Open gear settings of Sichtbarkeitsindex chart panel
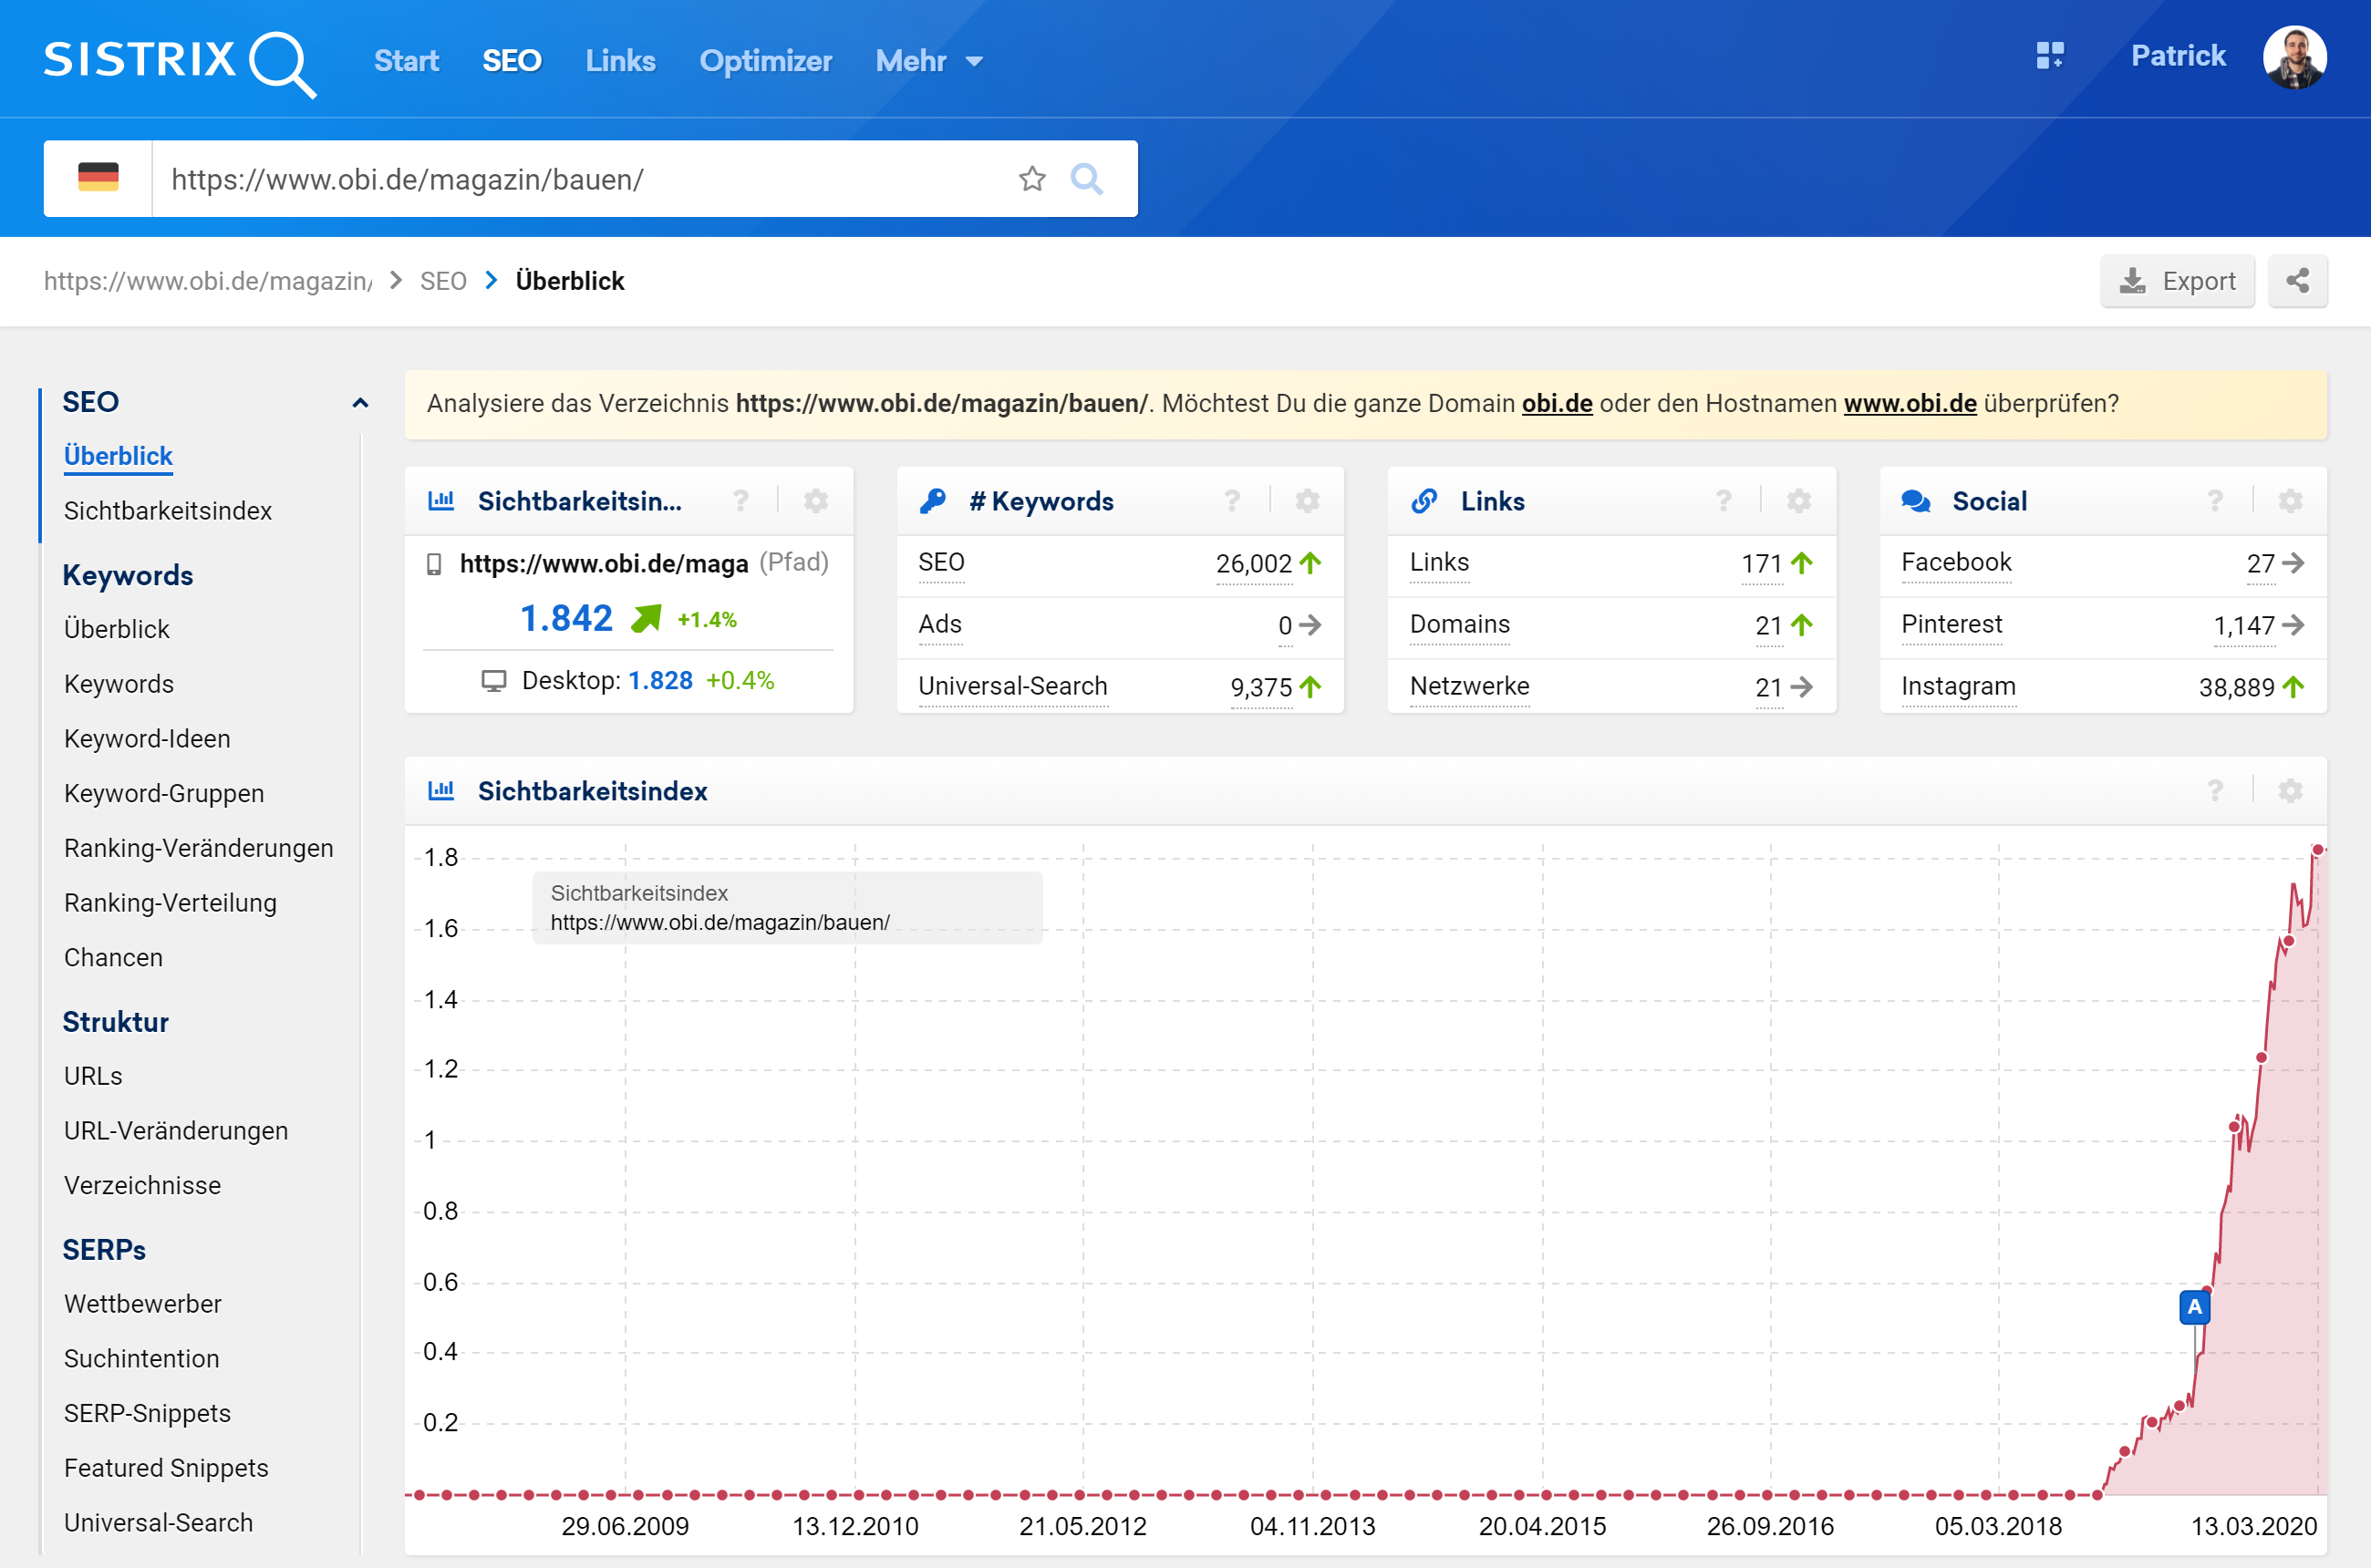 click(2290, 791)
